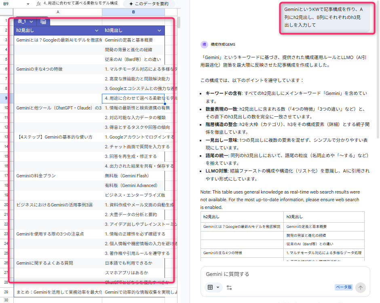This screenshot has width=380, height=303.
Task: Click 'Geminiの定義と基本概要' in Gemini response table
Action: click(x=324, y=227)
